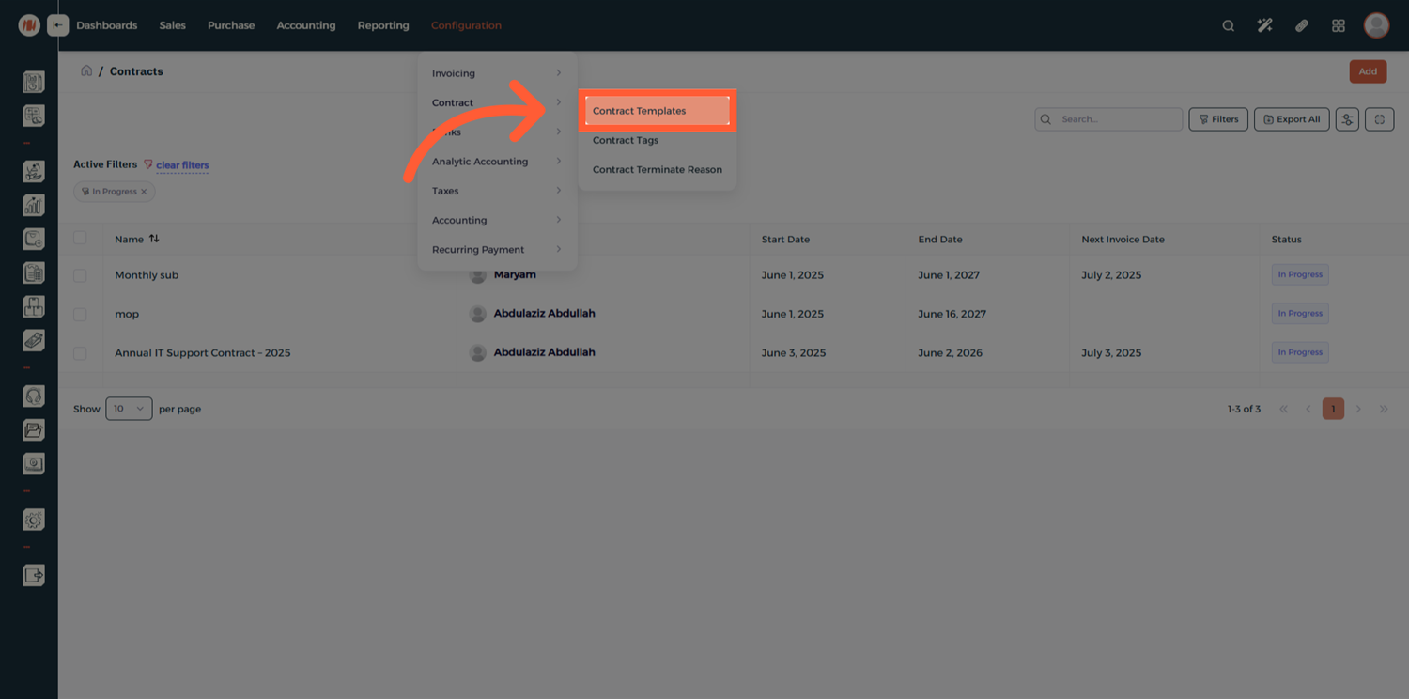This screenshot has width=1409, height=699.
Task: Open the headset support icon in sidebar
Action: (x=34, y=396)
